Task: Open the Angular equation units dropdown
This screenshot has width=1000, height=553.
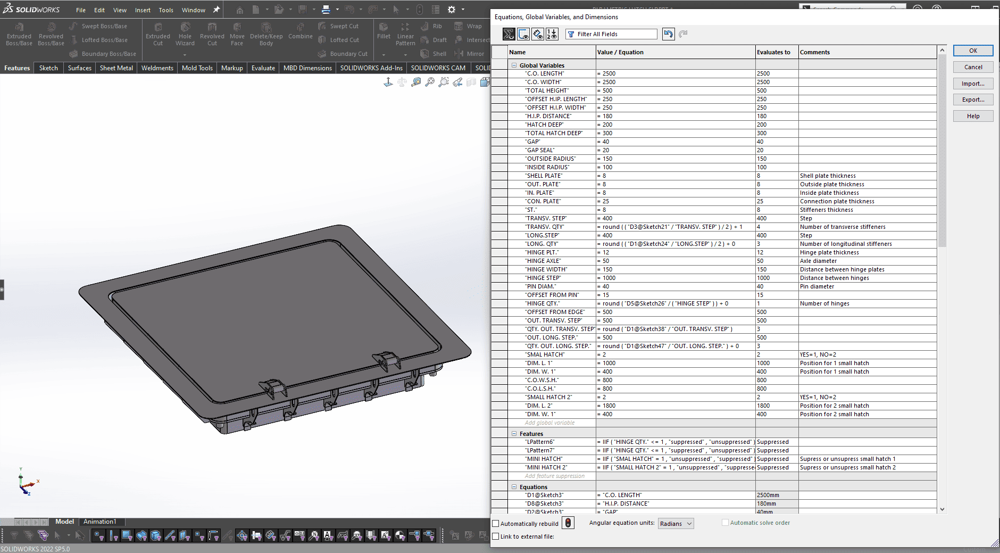Action: (676, 524)
